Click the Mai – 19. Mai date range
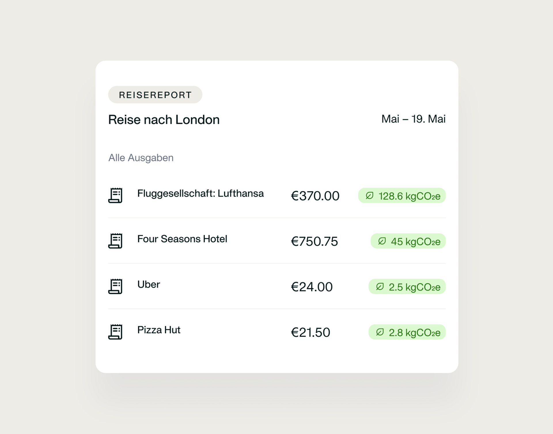The height and width of the screenshot is (434, 553). pos(413,119)
